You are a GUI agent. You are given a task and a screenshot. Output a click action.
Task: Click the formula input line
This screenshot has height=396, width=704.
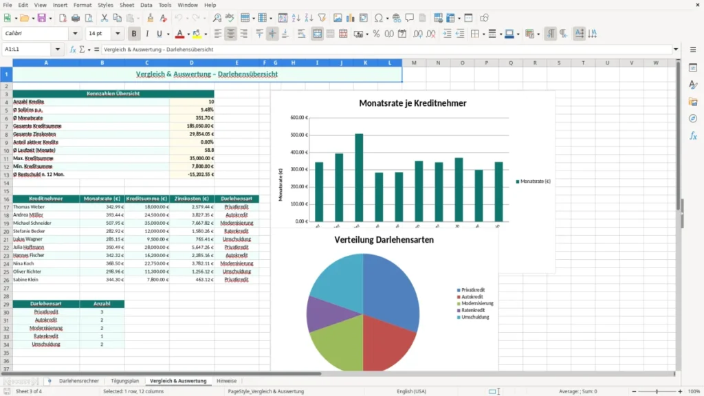386,49
